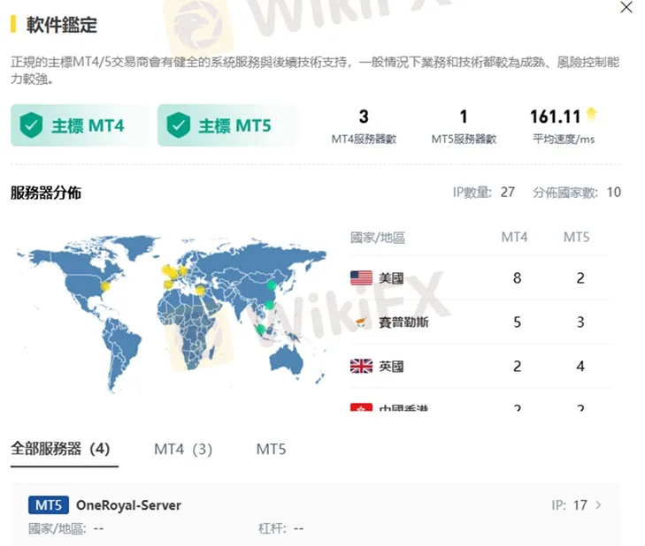Click the United States flag icon
Image resolution: width=645 pixels, height=546 pixels.
pyautogui.click(x=361, y=278)
